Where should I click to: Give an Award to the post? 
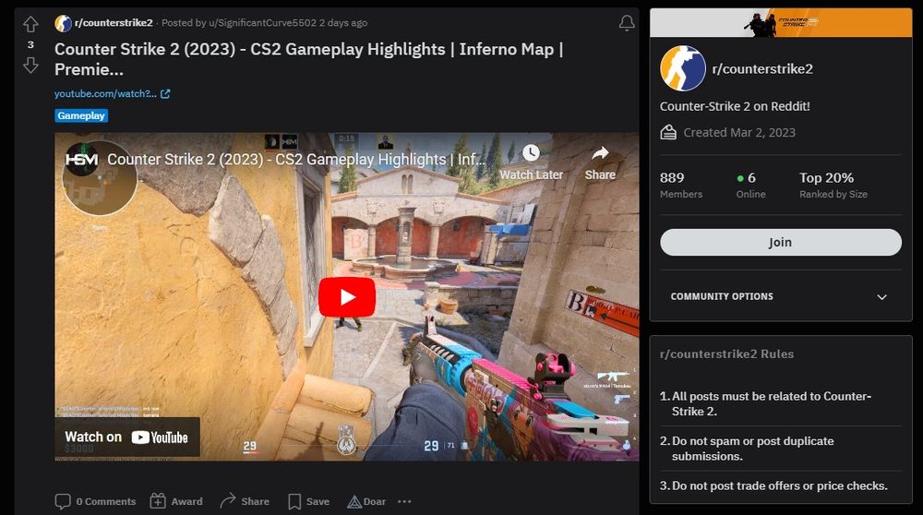click(x=176, y=501)
